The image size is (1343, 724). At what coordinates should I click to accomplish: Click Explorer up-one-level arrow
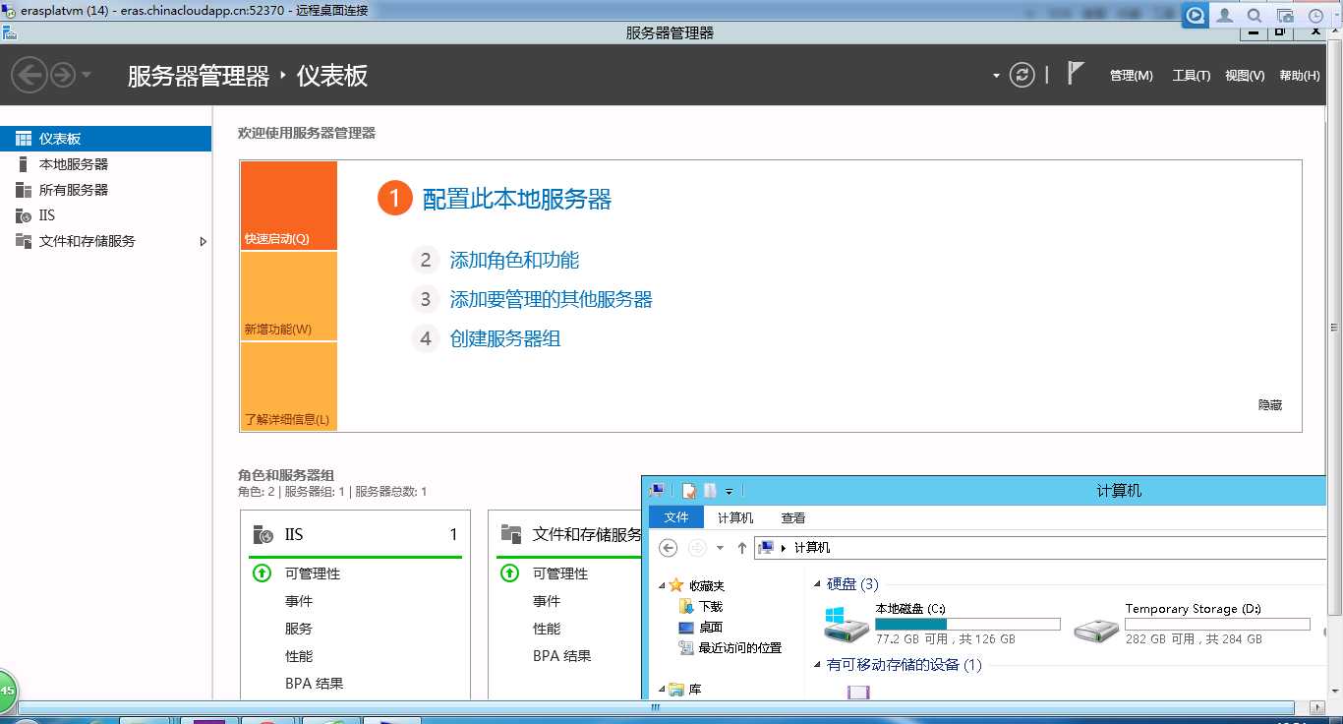[x=741, y=548]
